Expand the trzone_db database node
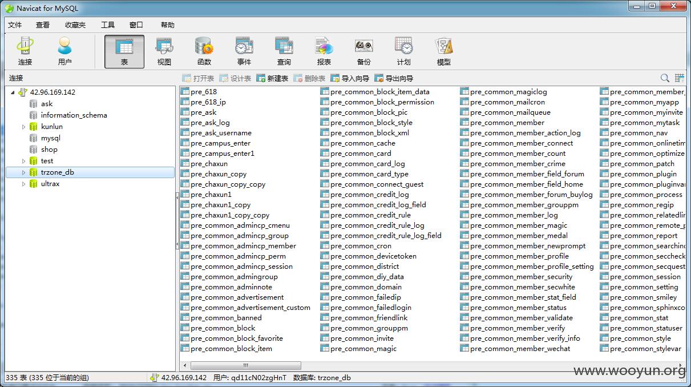Screen dimensions: 691x387 24,172
